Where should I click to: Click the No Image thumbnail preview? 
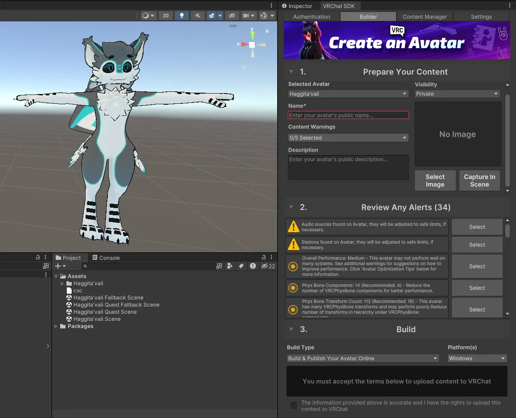(458, 134)
